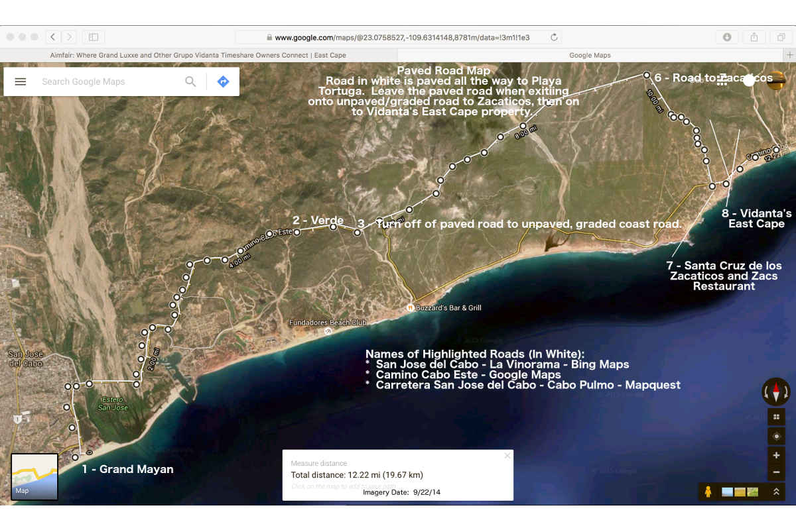Close the Measure distance panel
Viewport: 796px width, 530px height.
pos(507,456)
